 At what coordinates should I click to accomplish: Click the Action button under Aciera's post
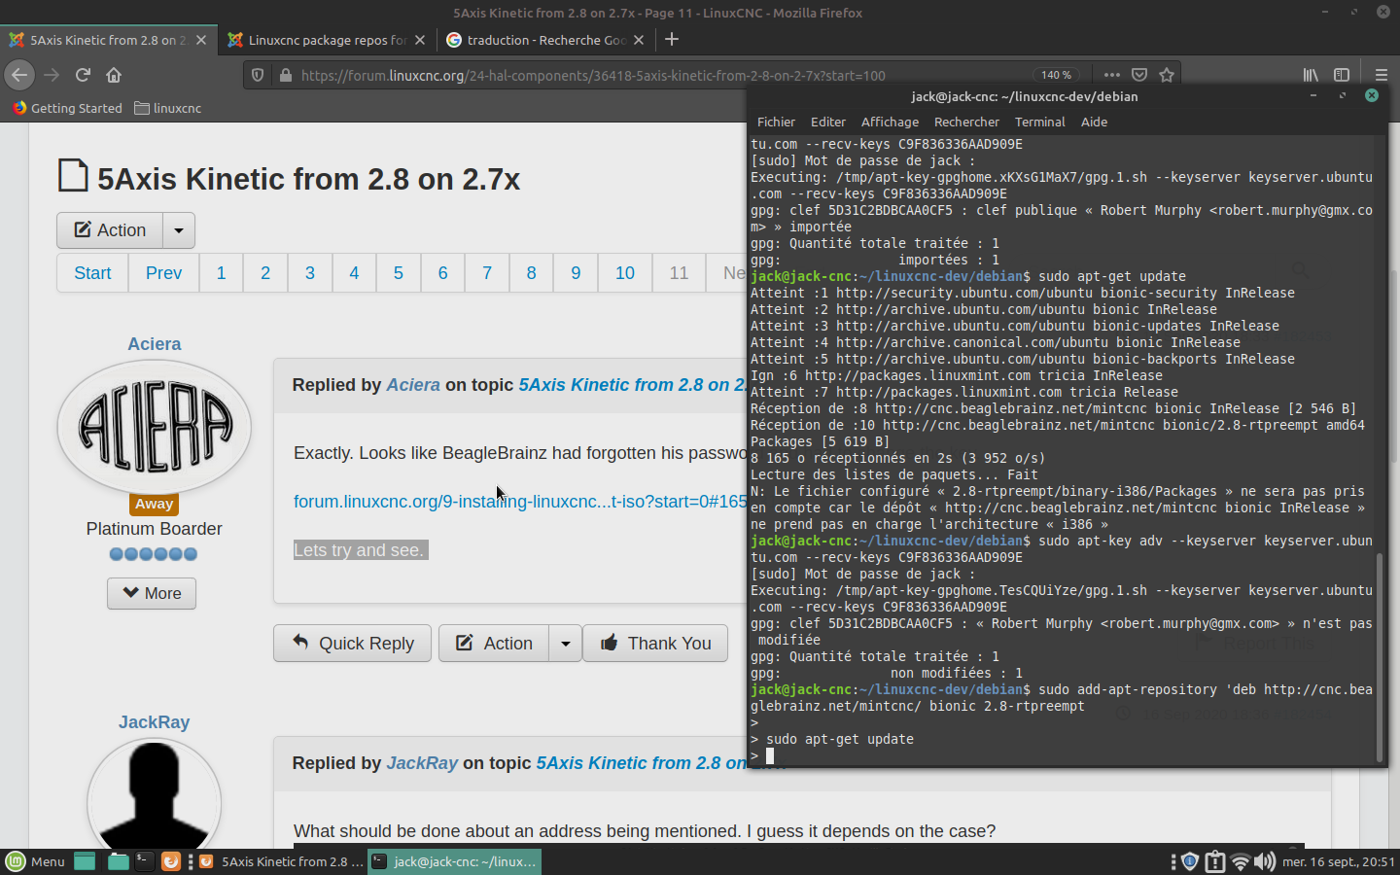pos(494,643)
